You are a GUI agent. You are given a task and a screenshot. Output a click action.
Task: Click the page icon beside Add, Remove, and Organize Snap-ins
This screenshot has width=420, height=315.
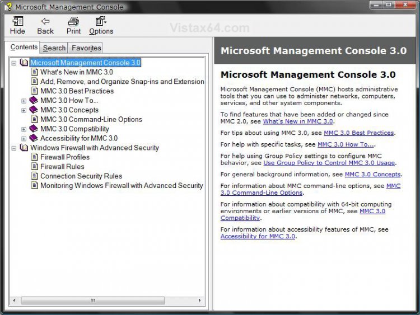[x=35, y=81]
